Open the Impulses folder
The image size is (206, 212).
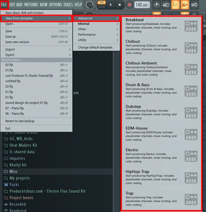pos(57,158)
